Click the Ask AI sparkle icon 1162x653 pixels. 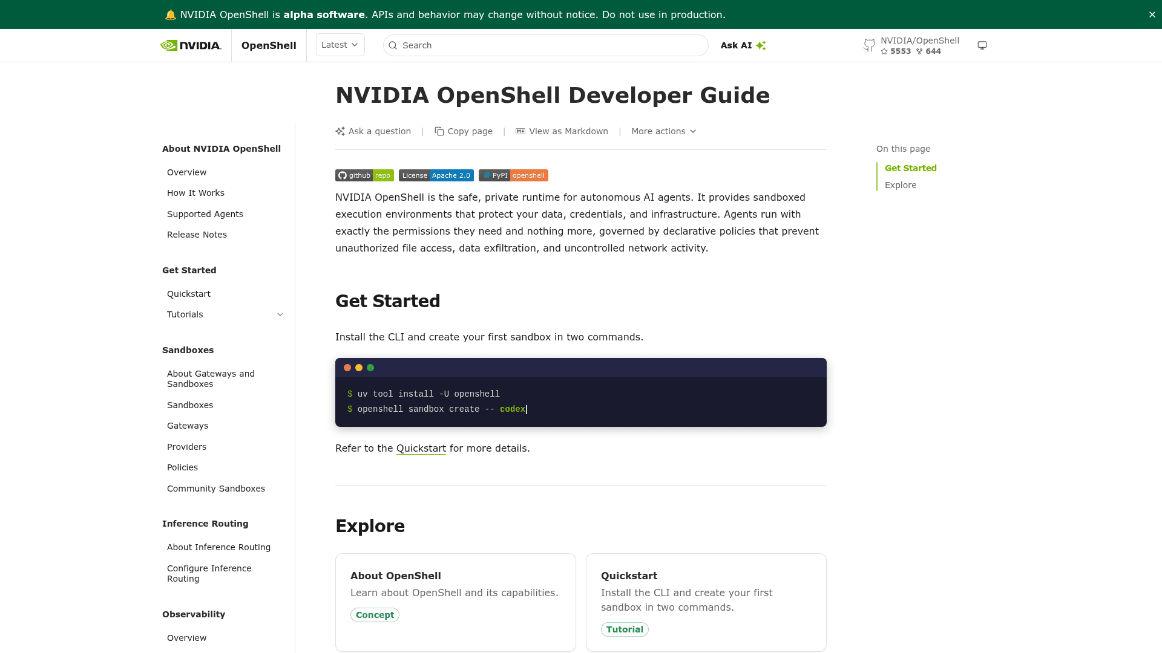pyautogui.click(x=761, y=45)
